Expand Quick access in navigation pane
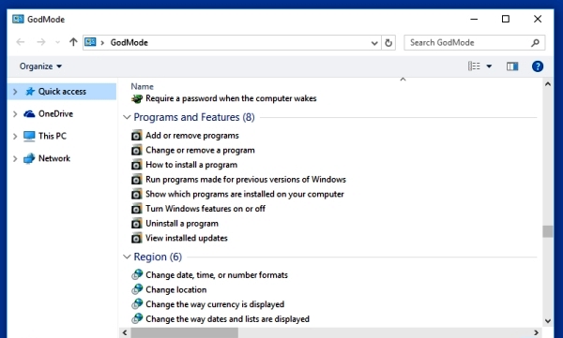The height and width of the screenshot is (338, 563). click(x=15, y=92)
